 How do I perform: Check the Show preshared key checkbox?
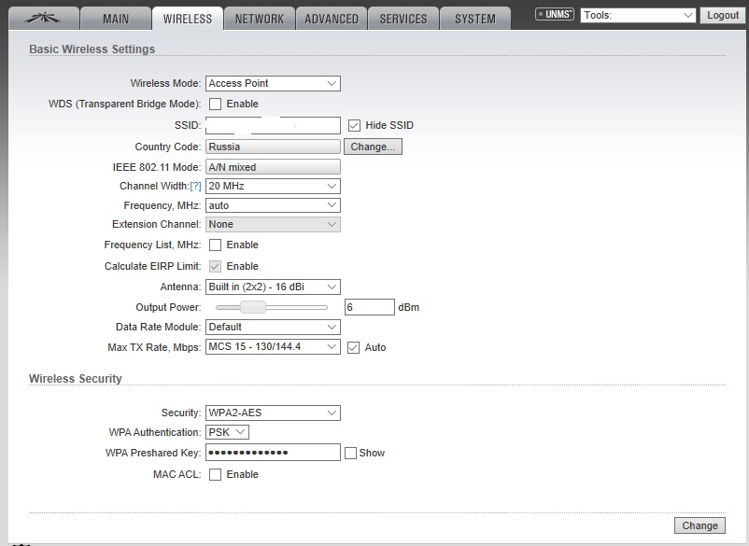tap(350, 453)
